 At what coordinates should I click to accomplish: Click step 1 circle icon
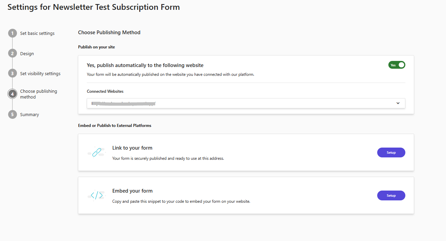12,33
